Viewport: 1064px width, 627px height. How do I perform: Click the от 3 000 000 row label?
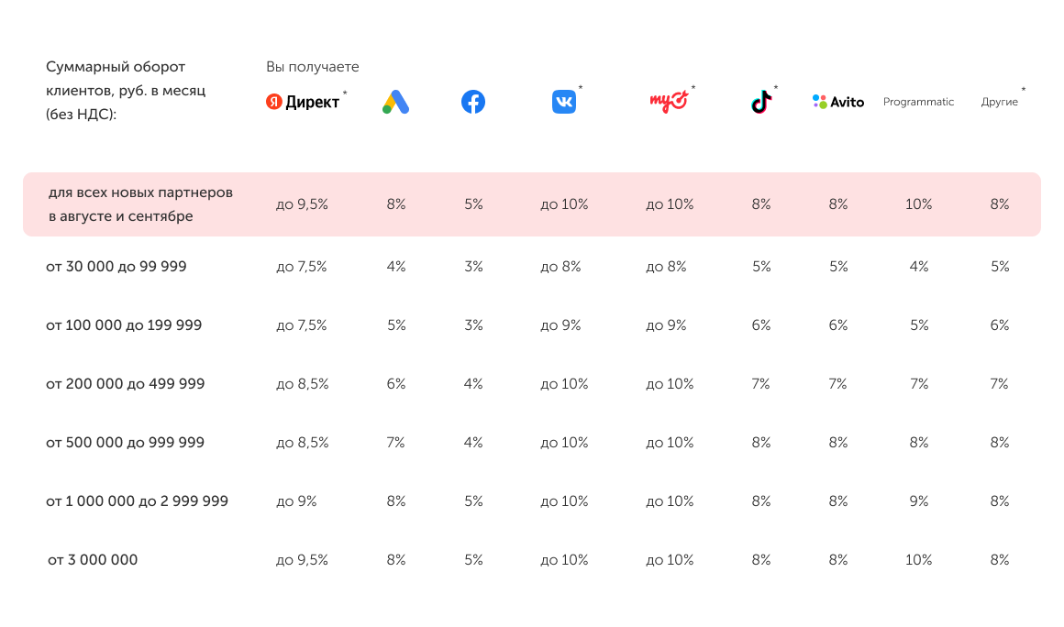[93, 560]
